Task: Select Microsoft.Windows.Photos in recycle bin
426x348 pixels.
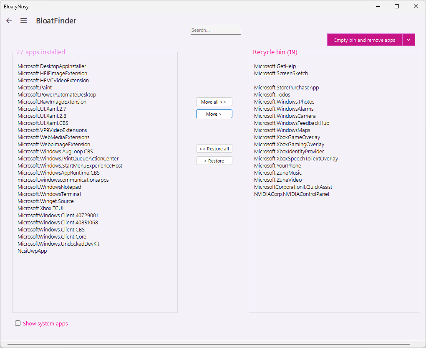Action: coord(284,102)
